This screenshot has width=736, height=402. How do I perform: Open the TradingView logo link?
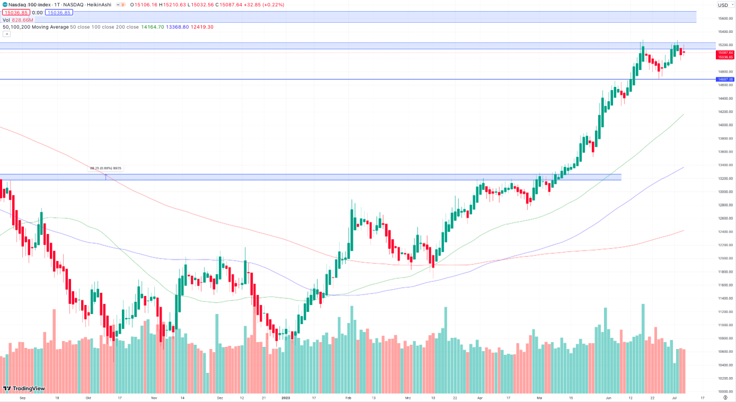(x=24, y=388)
